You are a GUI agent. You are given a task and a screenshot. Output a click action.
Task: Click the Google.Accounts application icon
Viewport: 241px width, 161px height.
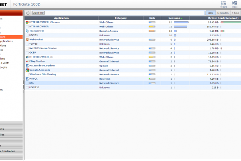(27, 70)
